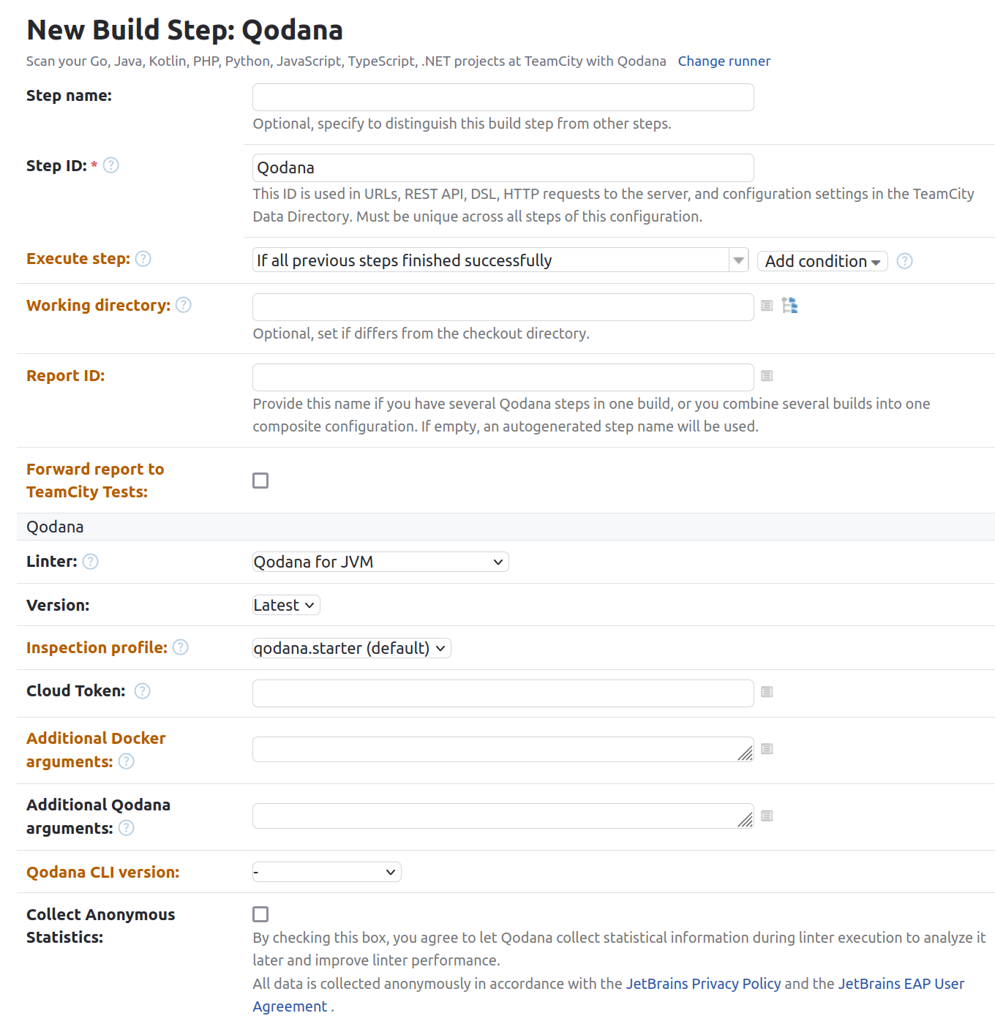Viewport: 995px width, 1024px height.
Task: Browse checkout directory tree via blue folders icon
Action: pyautogui.click(x=789, y=306)
